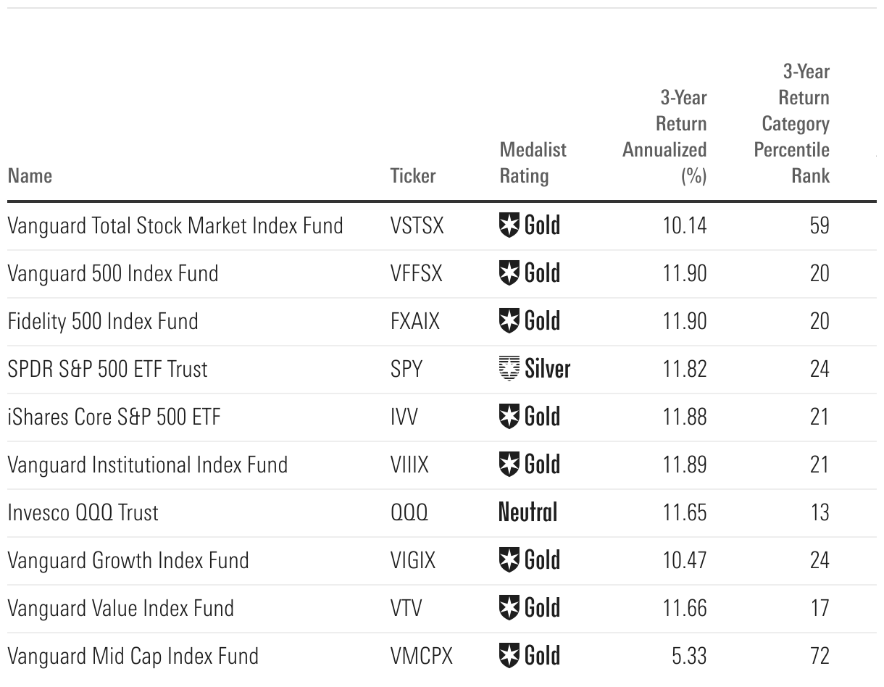The image size is (884, 687).
Task: Open Vanguard Total Stock Market Index Fund
Action: coord(175,225)
